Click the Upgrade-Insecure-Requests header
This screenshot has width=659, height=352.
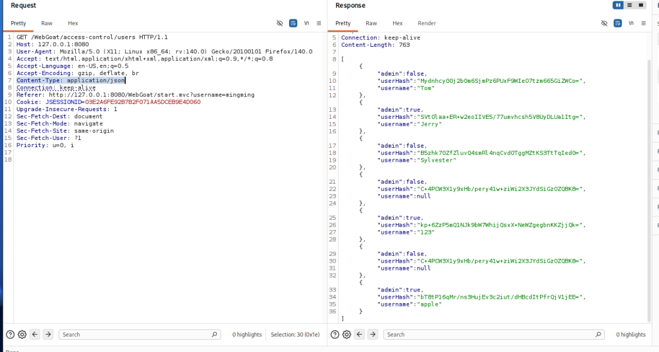pos(67,109)
